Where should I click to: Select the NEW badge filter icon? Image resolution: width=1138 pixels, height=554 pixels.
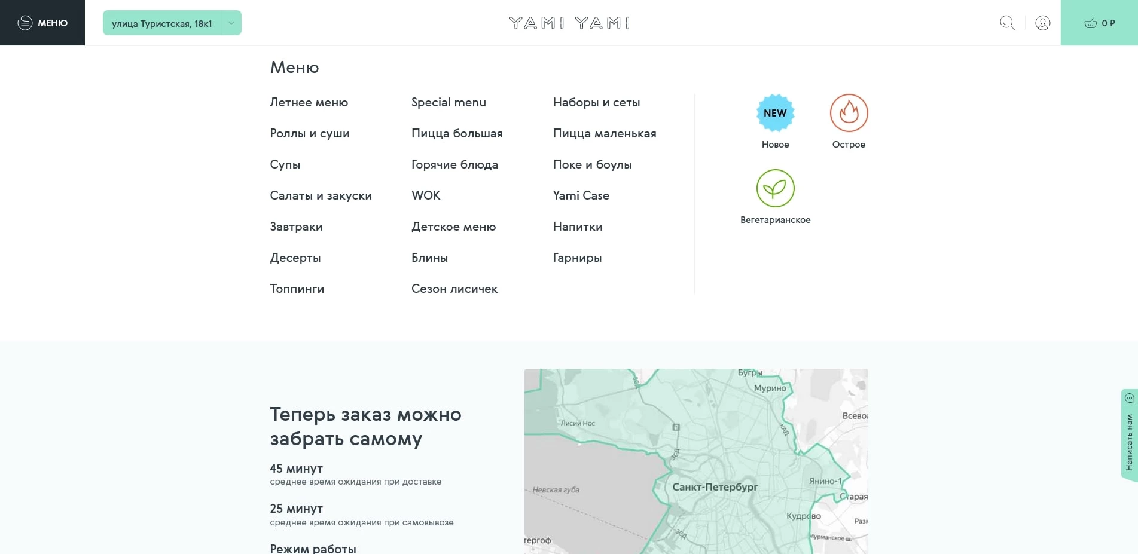tap(775, 113)
